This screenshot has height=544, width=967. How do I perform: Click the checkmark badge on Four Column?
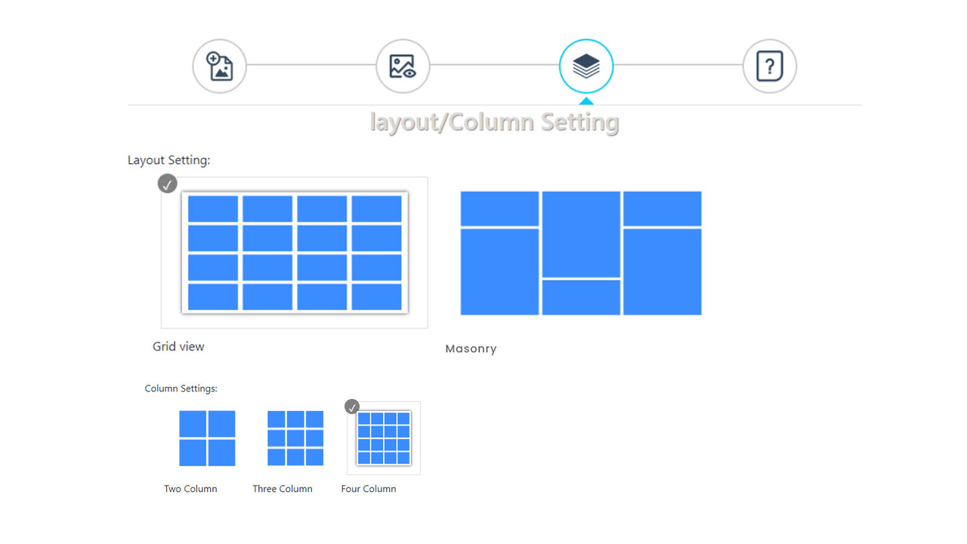[x=351, y=406]
